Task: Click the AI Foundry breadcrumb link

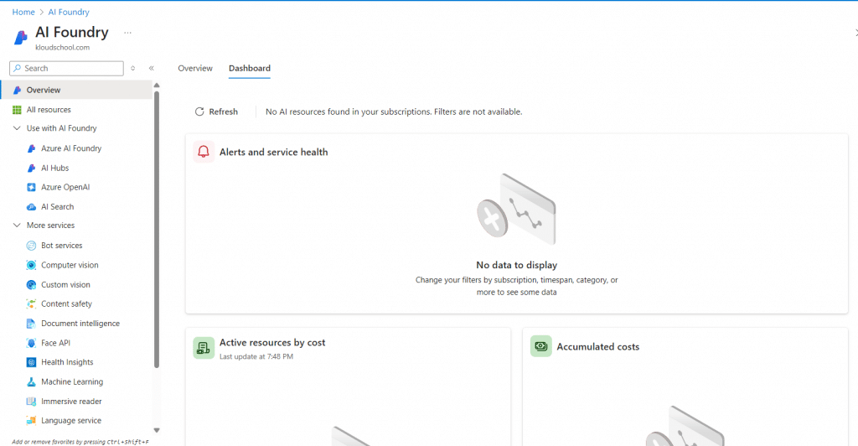Action: (69, 12)
